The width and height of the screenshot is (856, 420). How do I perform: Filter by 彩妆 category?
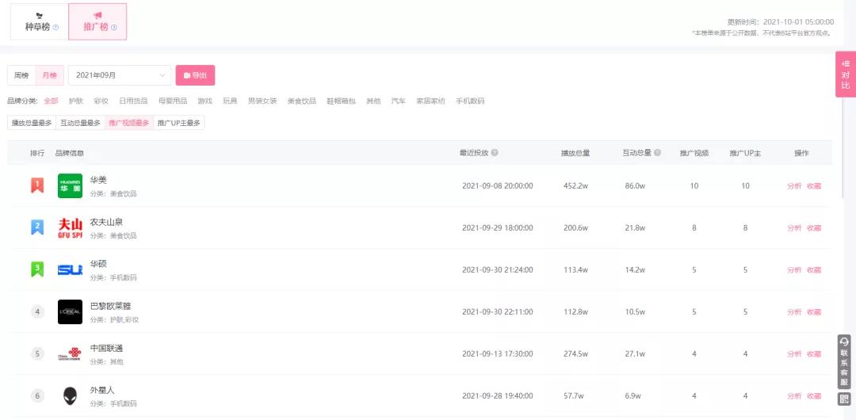pyautogui.click(x=101, y=101)
